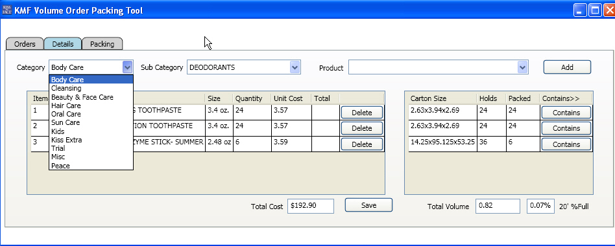Screen dimensions: 615x246
Task: Open the Details tab
Action: [x=63, y=44]
